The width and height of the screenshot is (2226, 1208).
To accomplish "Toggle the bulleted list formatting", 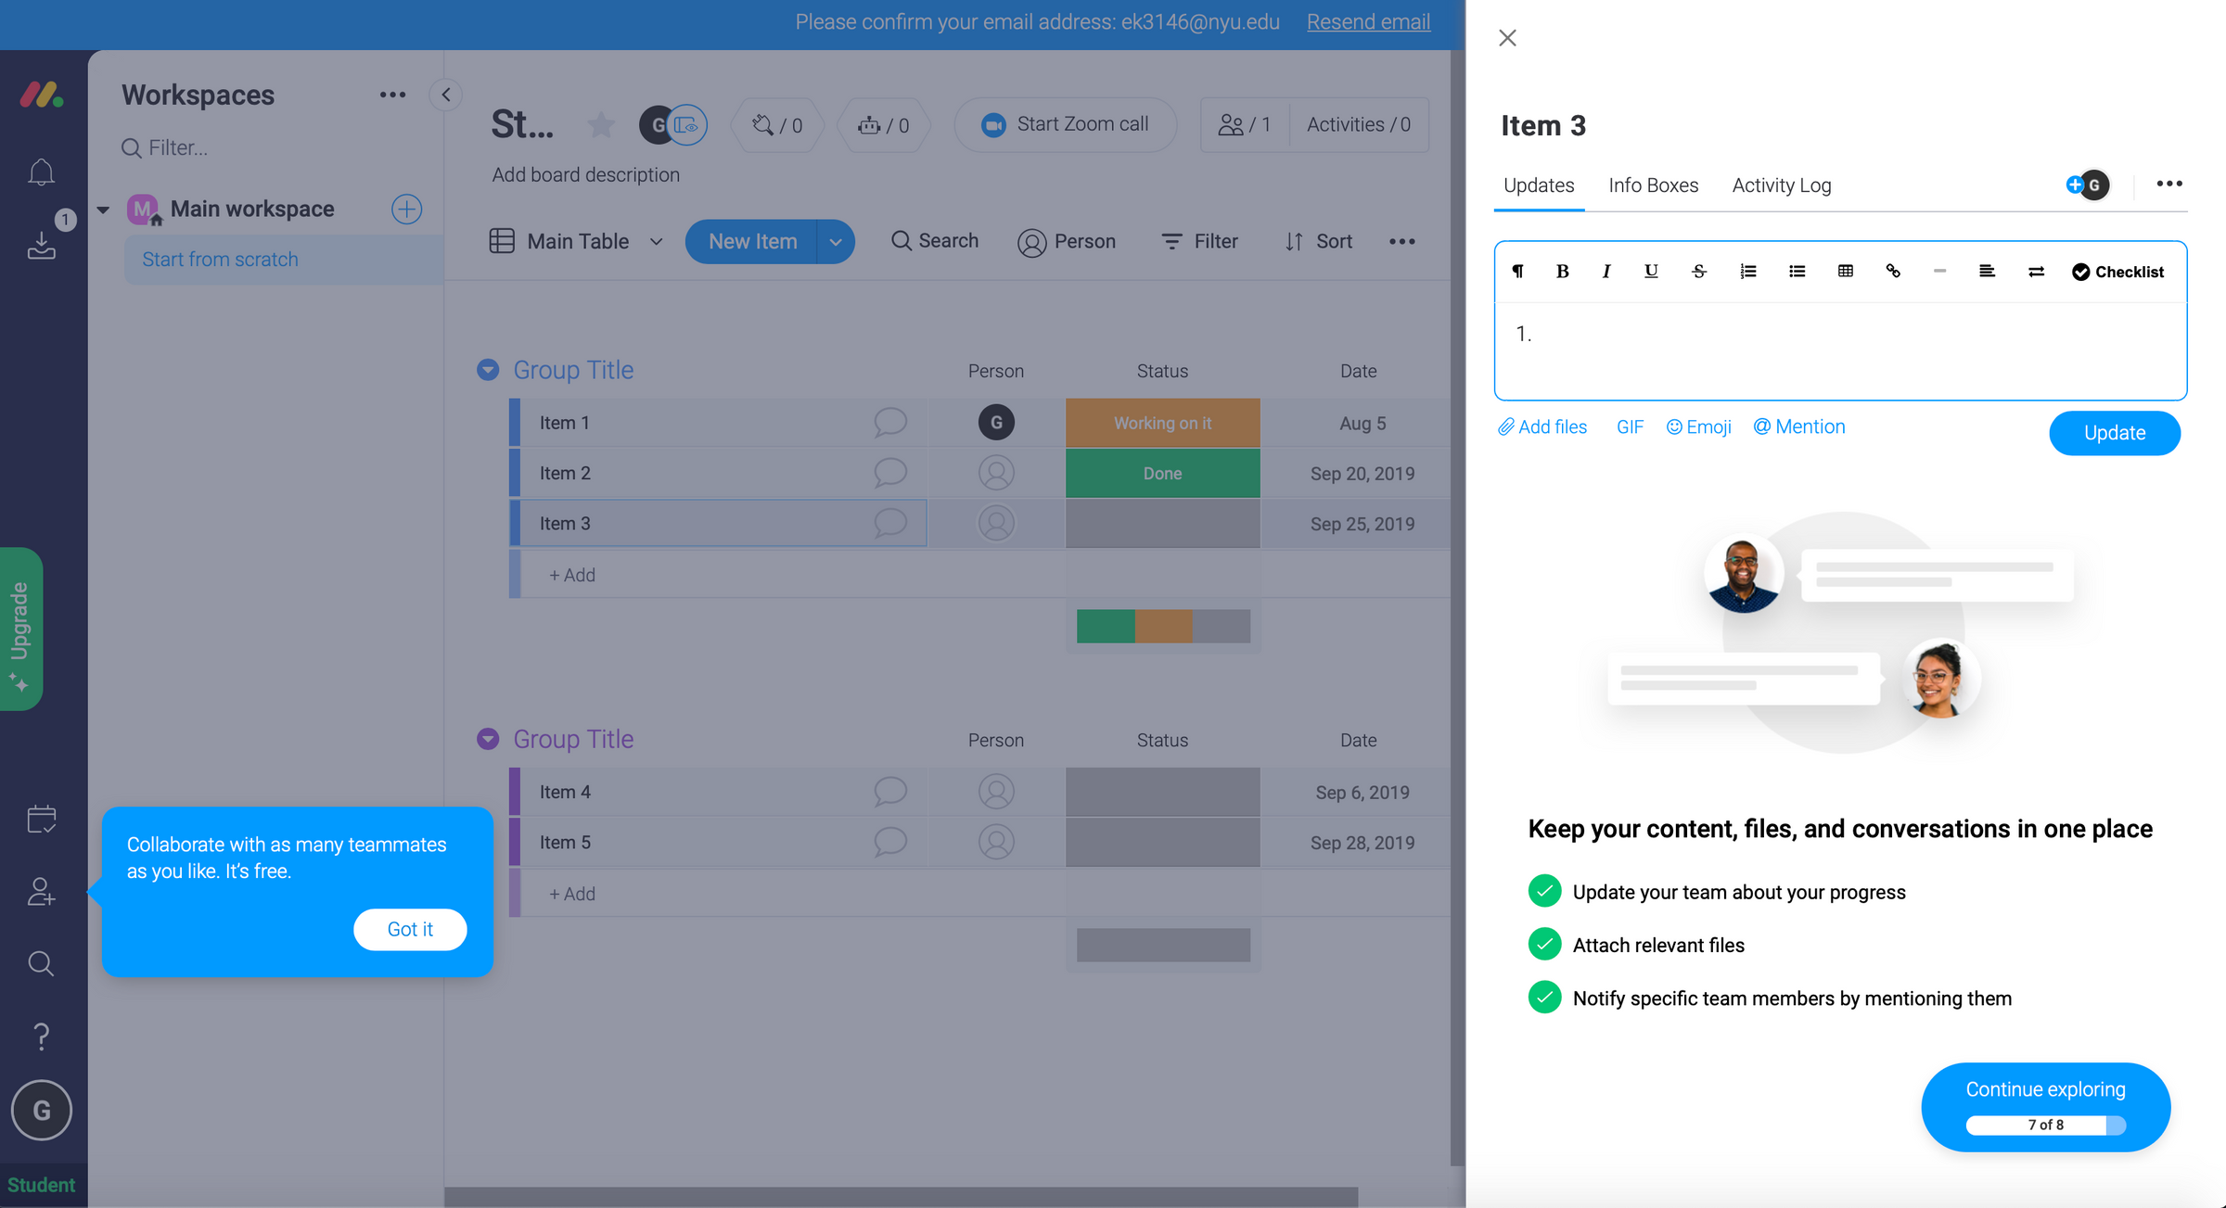I will 1797,271.
